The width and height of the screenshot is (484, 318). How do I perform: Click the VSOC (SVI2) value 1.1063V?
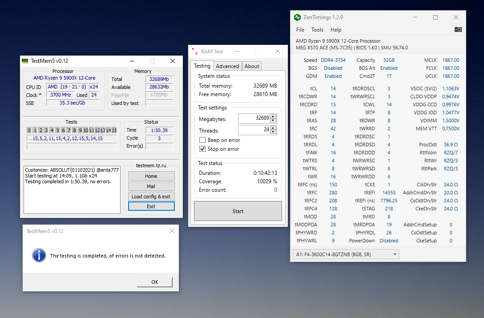click(451, 89)
